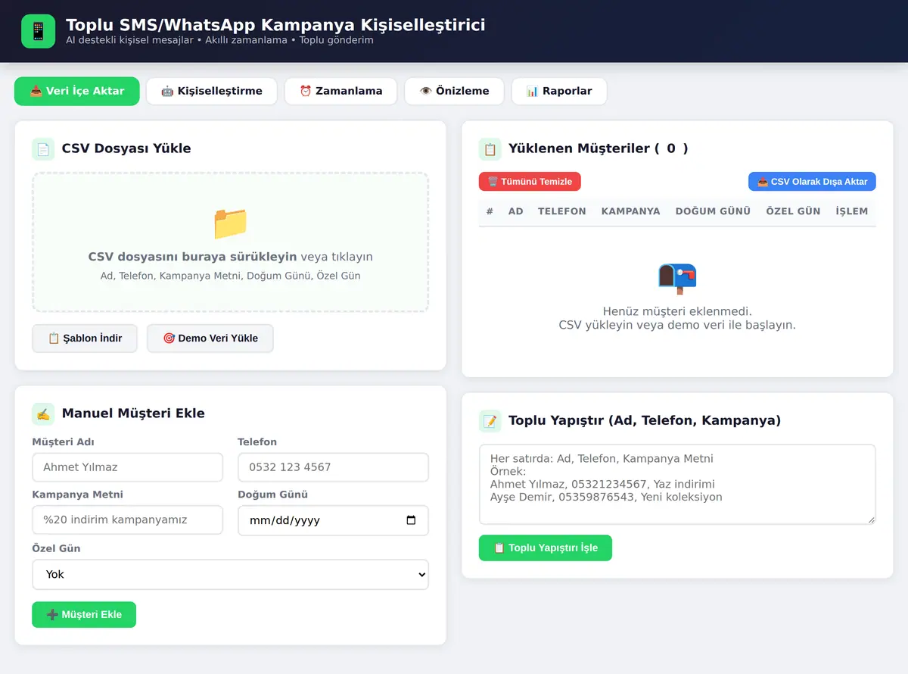The width and height of the screenshot is (908, 674).
Task: Click the green Müşteri Ekle button
Action: tap(84, 614)
